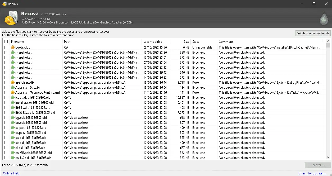Tick the checkbox for Appraiser_TelemetryRunList.xml

tap(6, 93)
